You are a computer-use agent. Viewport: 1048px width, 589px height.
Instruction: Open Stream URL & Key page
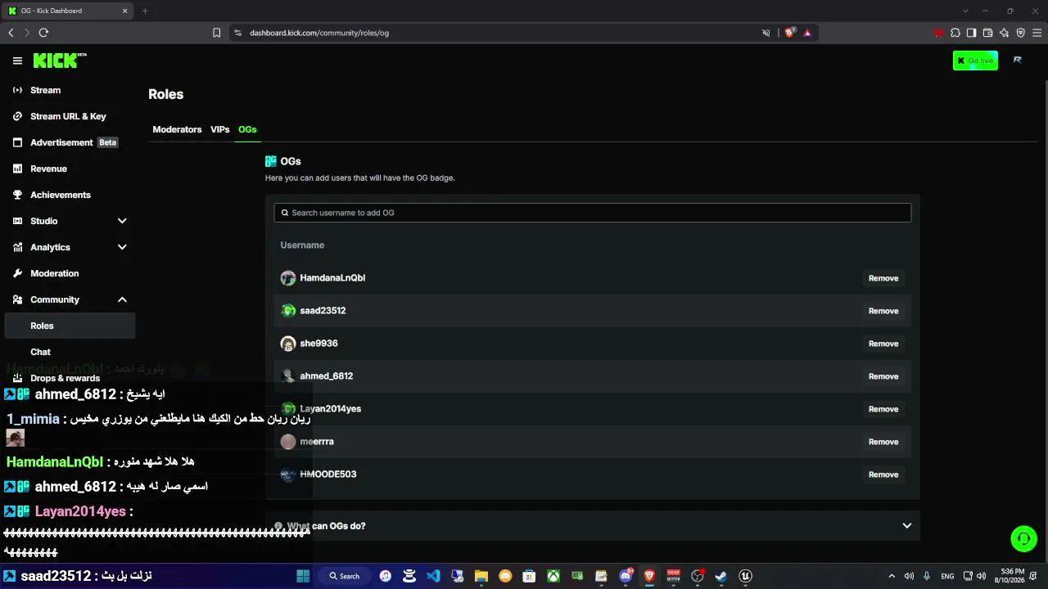coord(70,116)
